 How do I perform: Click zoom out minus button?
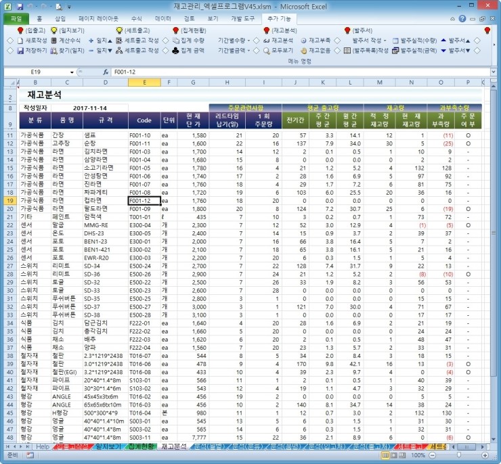432,455
